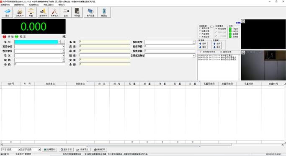
Task: Expand the 收款类型 payment type dropdown
Action: click(194, 42)
